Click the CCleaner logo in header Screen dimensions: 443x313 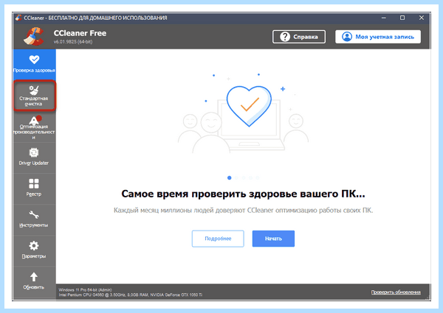(x=34, y=37)
